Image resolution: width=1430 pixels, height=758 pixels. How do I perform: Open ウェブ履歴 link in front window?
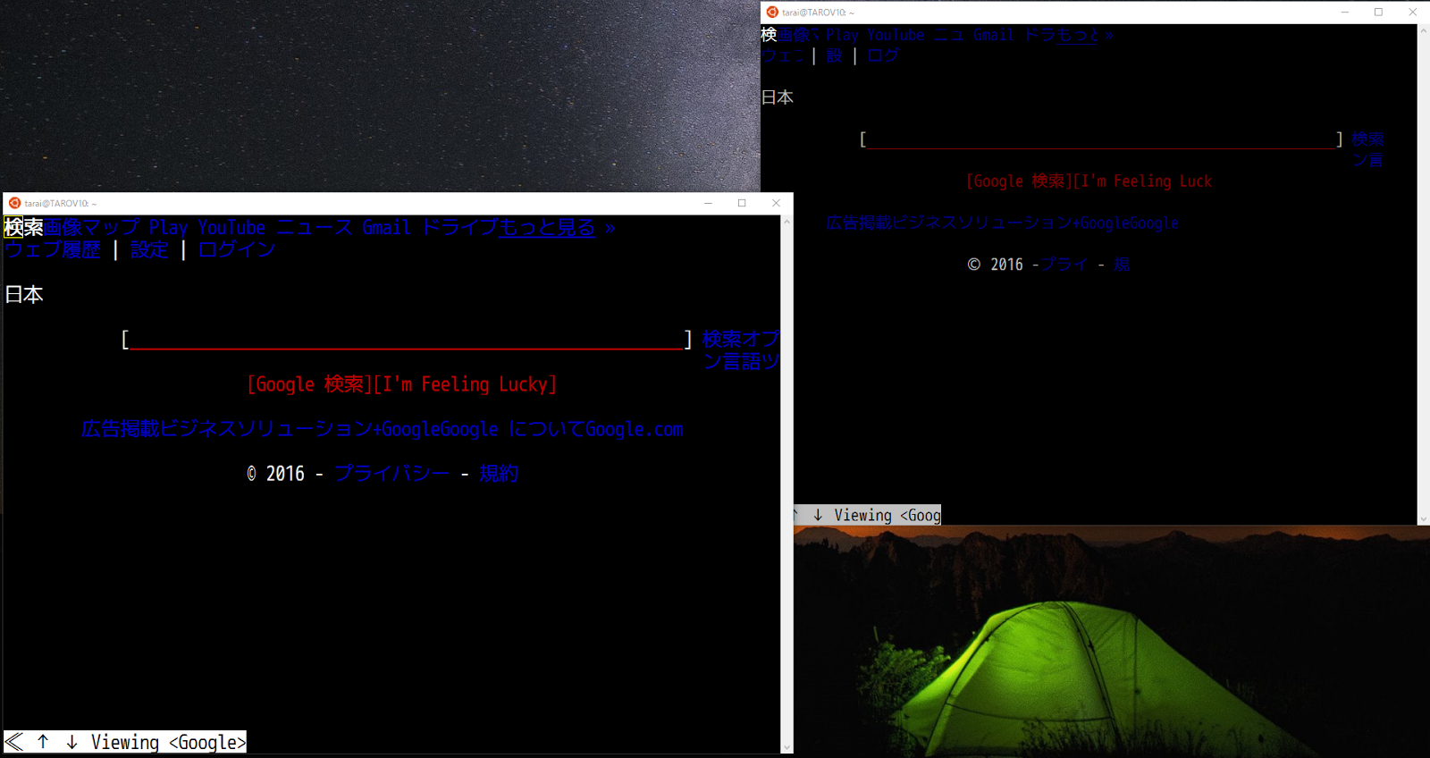[x=53, y=249]
